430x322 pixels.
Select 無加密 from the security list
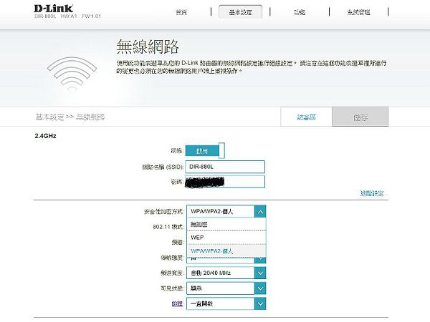(226, 225)
